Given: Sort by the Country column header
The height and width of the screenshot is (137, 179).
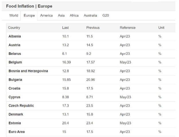Looking at the screenshot, I should point(14,28).
